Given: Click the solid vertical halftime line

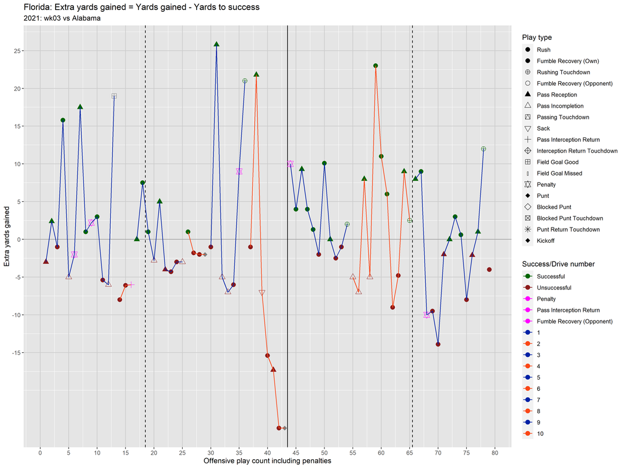Looking at the screenshot, I should pos(288,236).
